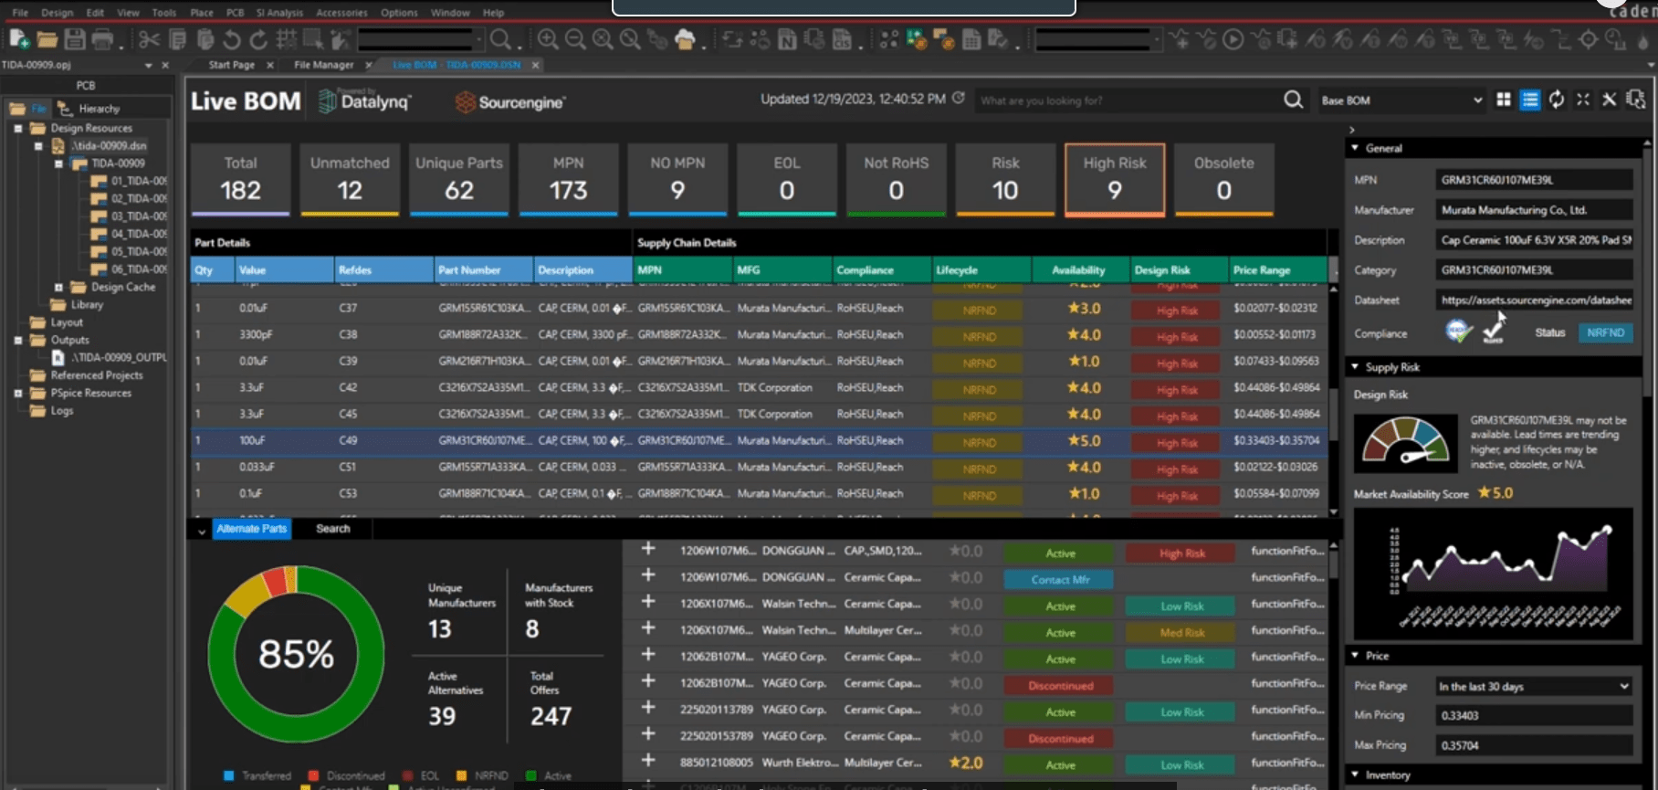Add the Wurth Elektronik 885012108005 alternate
1658x790 pixels.
pyautogui.click(x=648, y=761)
